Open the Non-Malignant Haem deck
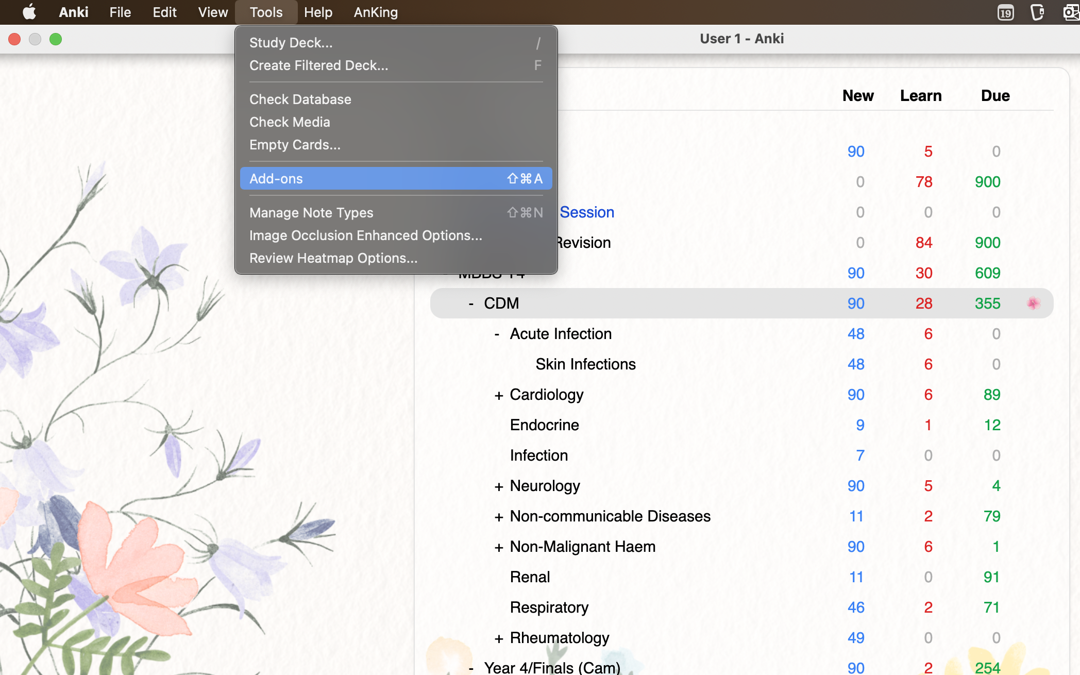This screenshot has width=1080, height=675. tap(582, 547)
